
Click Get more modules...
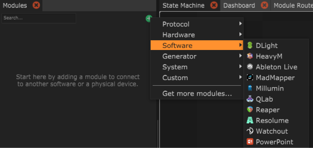click(x=197, y=93)
